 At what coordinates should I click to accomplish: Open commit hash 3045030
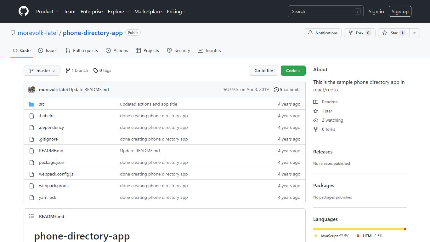230,90
